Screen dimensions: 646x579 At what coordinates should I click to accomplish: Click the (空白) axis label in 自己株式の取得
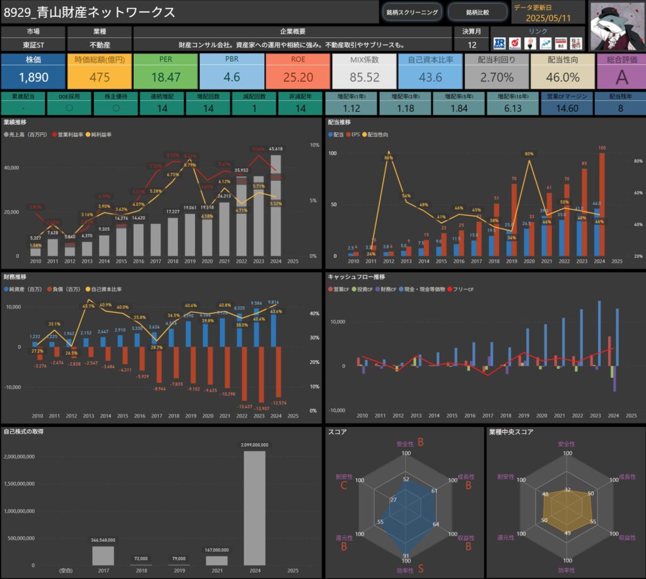pyautogui.click(x=66, y=571)
